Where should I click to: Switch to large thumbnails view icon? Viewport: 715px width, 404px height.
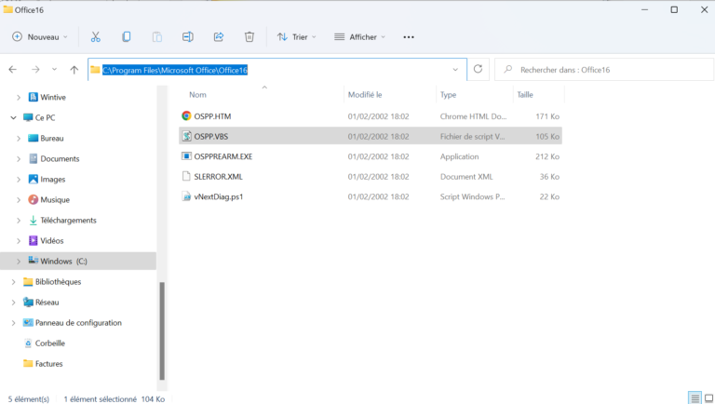(x=707, y=397)
